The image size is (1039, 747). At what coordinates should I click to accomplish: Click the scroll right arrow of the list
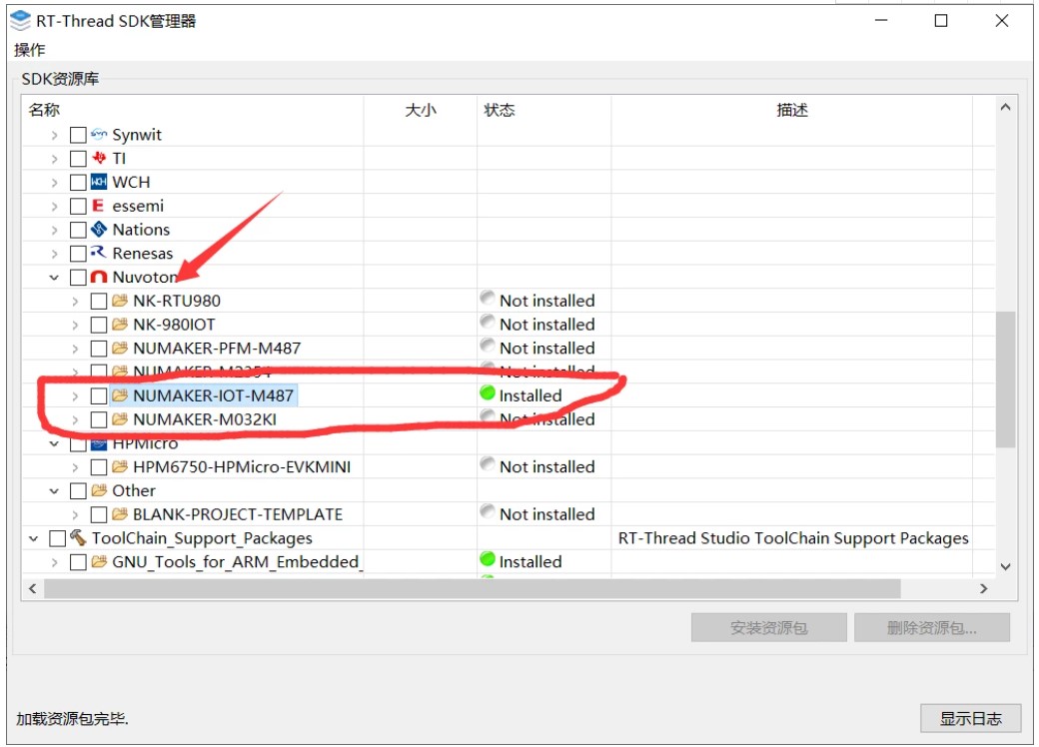click(983, 589)
